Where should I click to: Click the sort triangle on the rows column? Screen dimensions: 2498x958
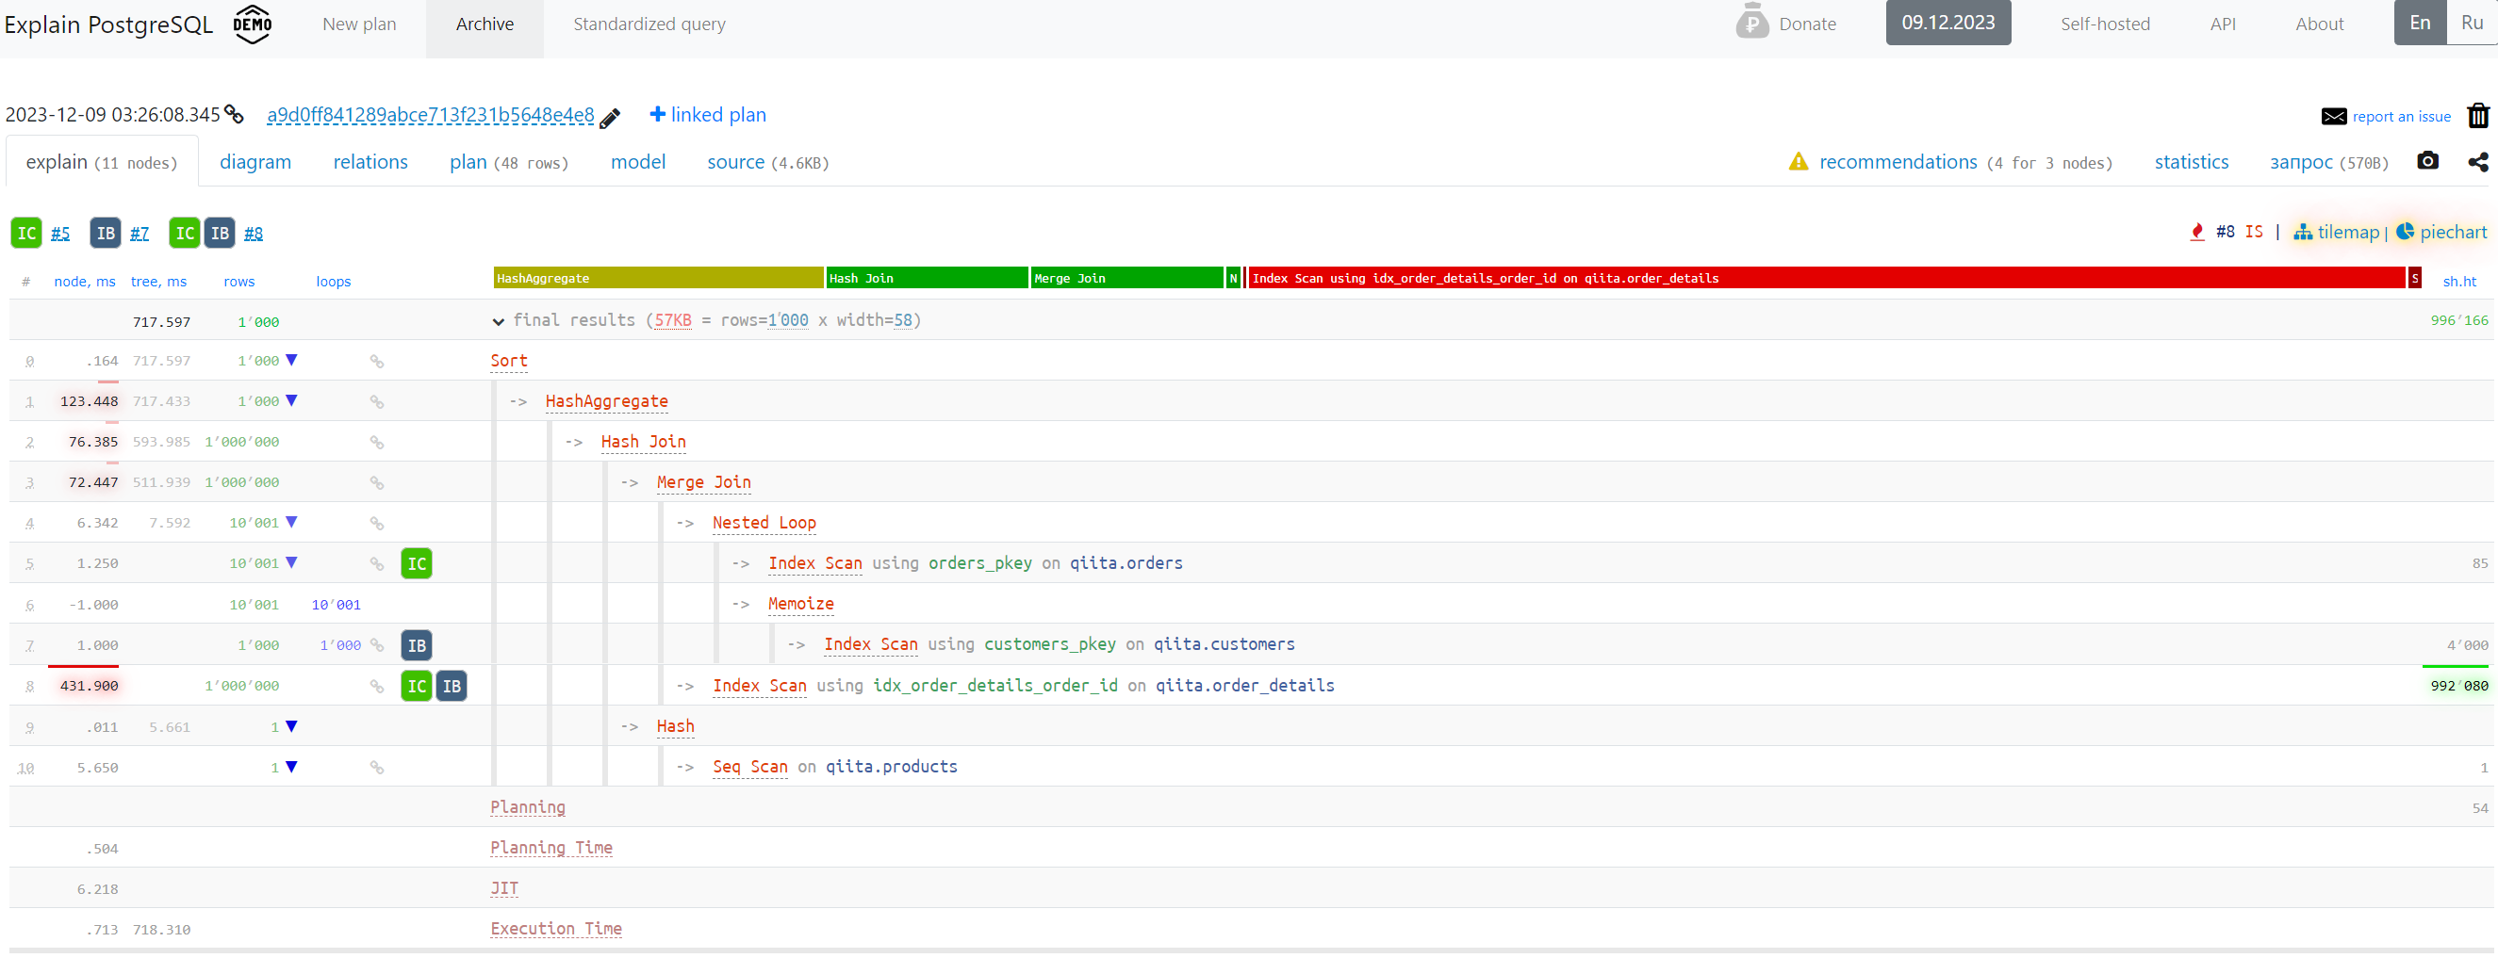click(x=290, y=360)
